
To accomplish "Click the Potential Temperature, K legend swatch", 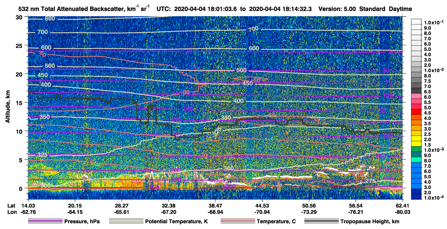I will click(x=126, y=221).
